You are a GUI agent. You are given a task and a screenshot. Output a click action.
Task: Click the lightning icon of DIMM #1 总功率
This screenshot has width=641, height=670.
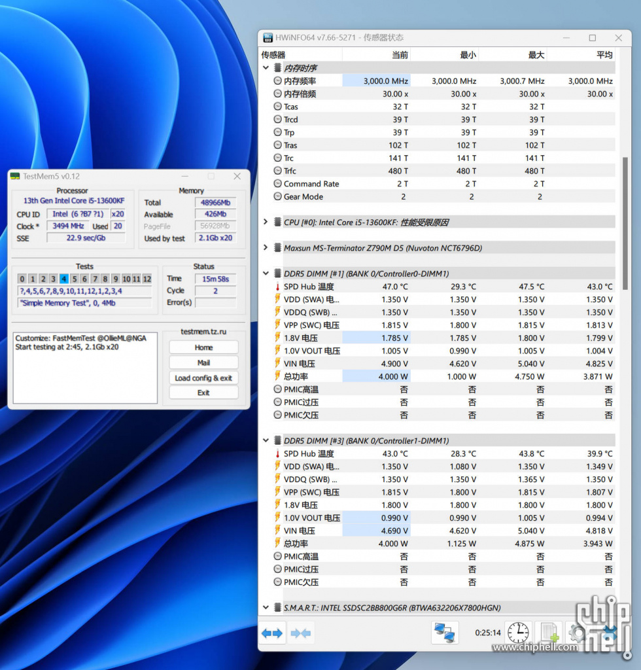point(277,376)
